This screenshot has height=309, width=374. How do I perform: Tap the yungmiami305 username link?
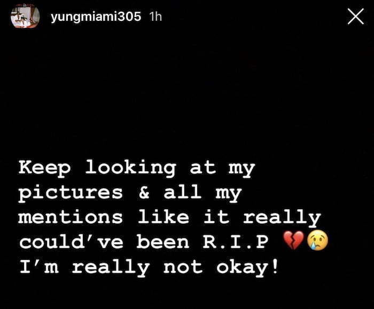pyautogui.click(x=96, y=17)
